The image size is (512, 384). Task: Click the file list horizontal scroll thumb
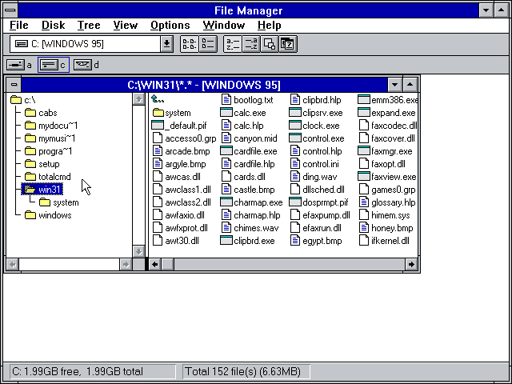(x=168, y=264)
